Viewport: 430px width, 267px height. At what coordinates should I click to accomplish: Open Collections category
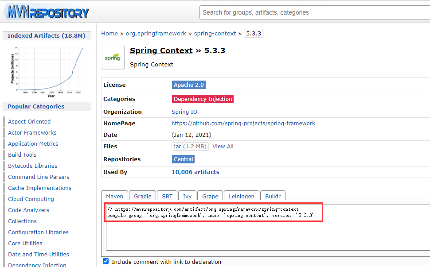pyautogui.click(x=23, y=221)
